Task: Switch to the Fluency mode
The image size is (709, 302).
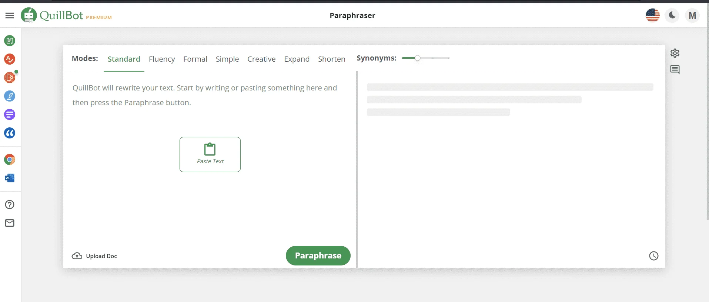Action: click(162, 59)
